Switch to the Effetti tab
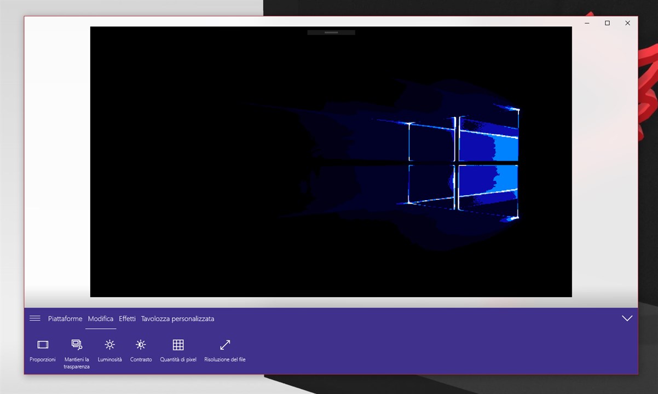The image size is (658, 394). coord(127,318)
